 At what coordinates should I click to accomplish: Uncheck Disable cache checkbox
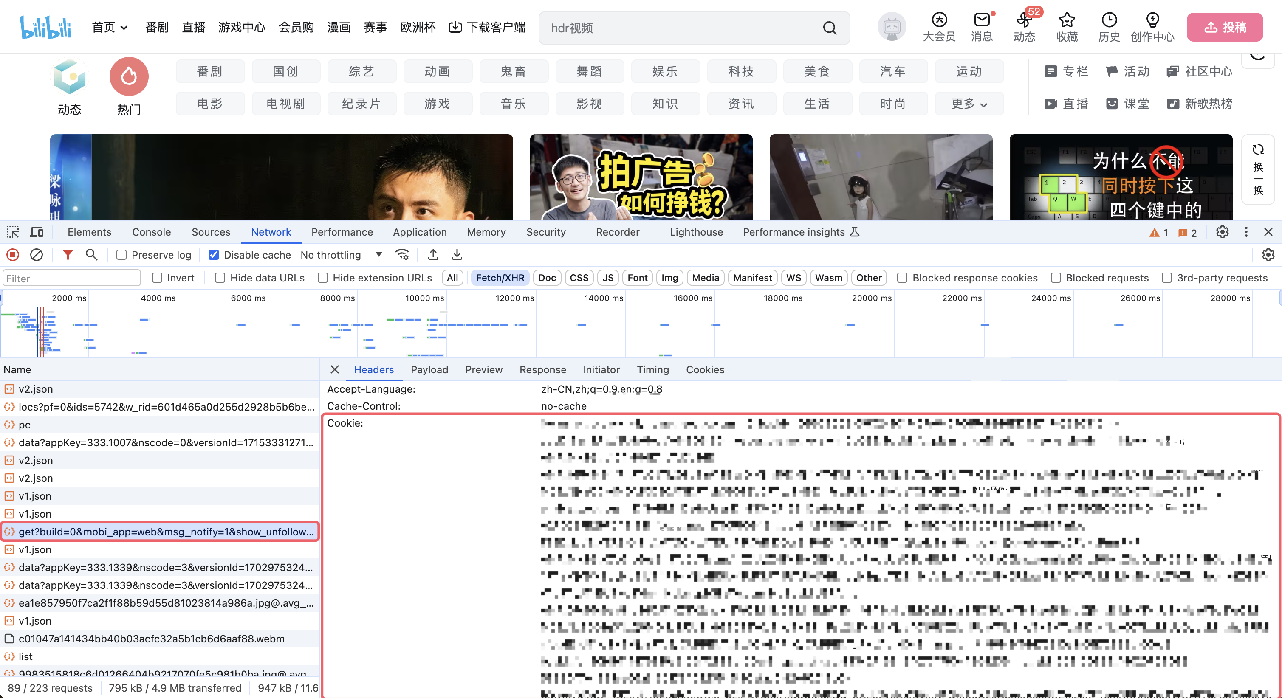click(214, 255)
